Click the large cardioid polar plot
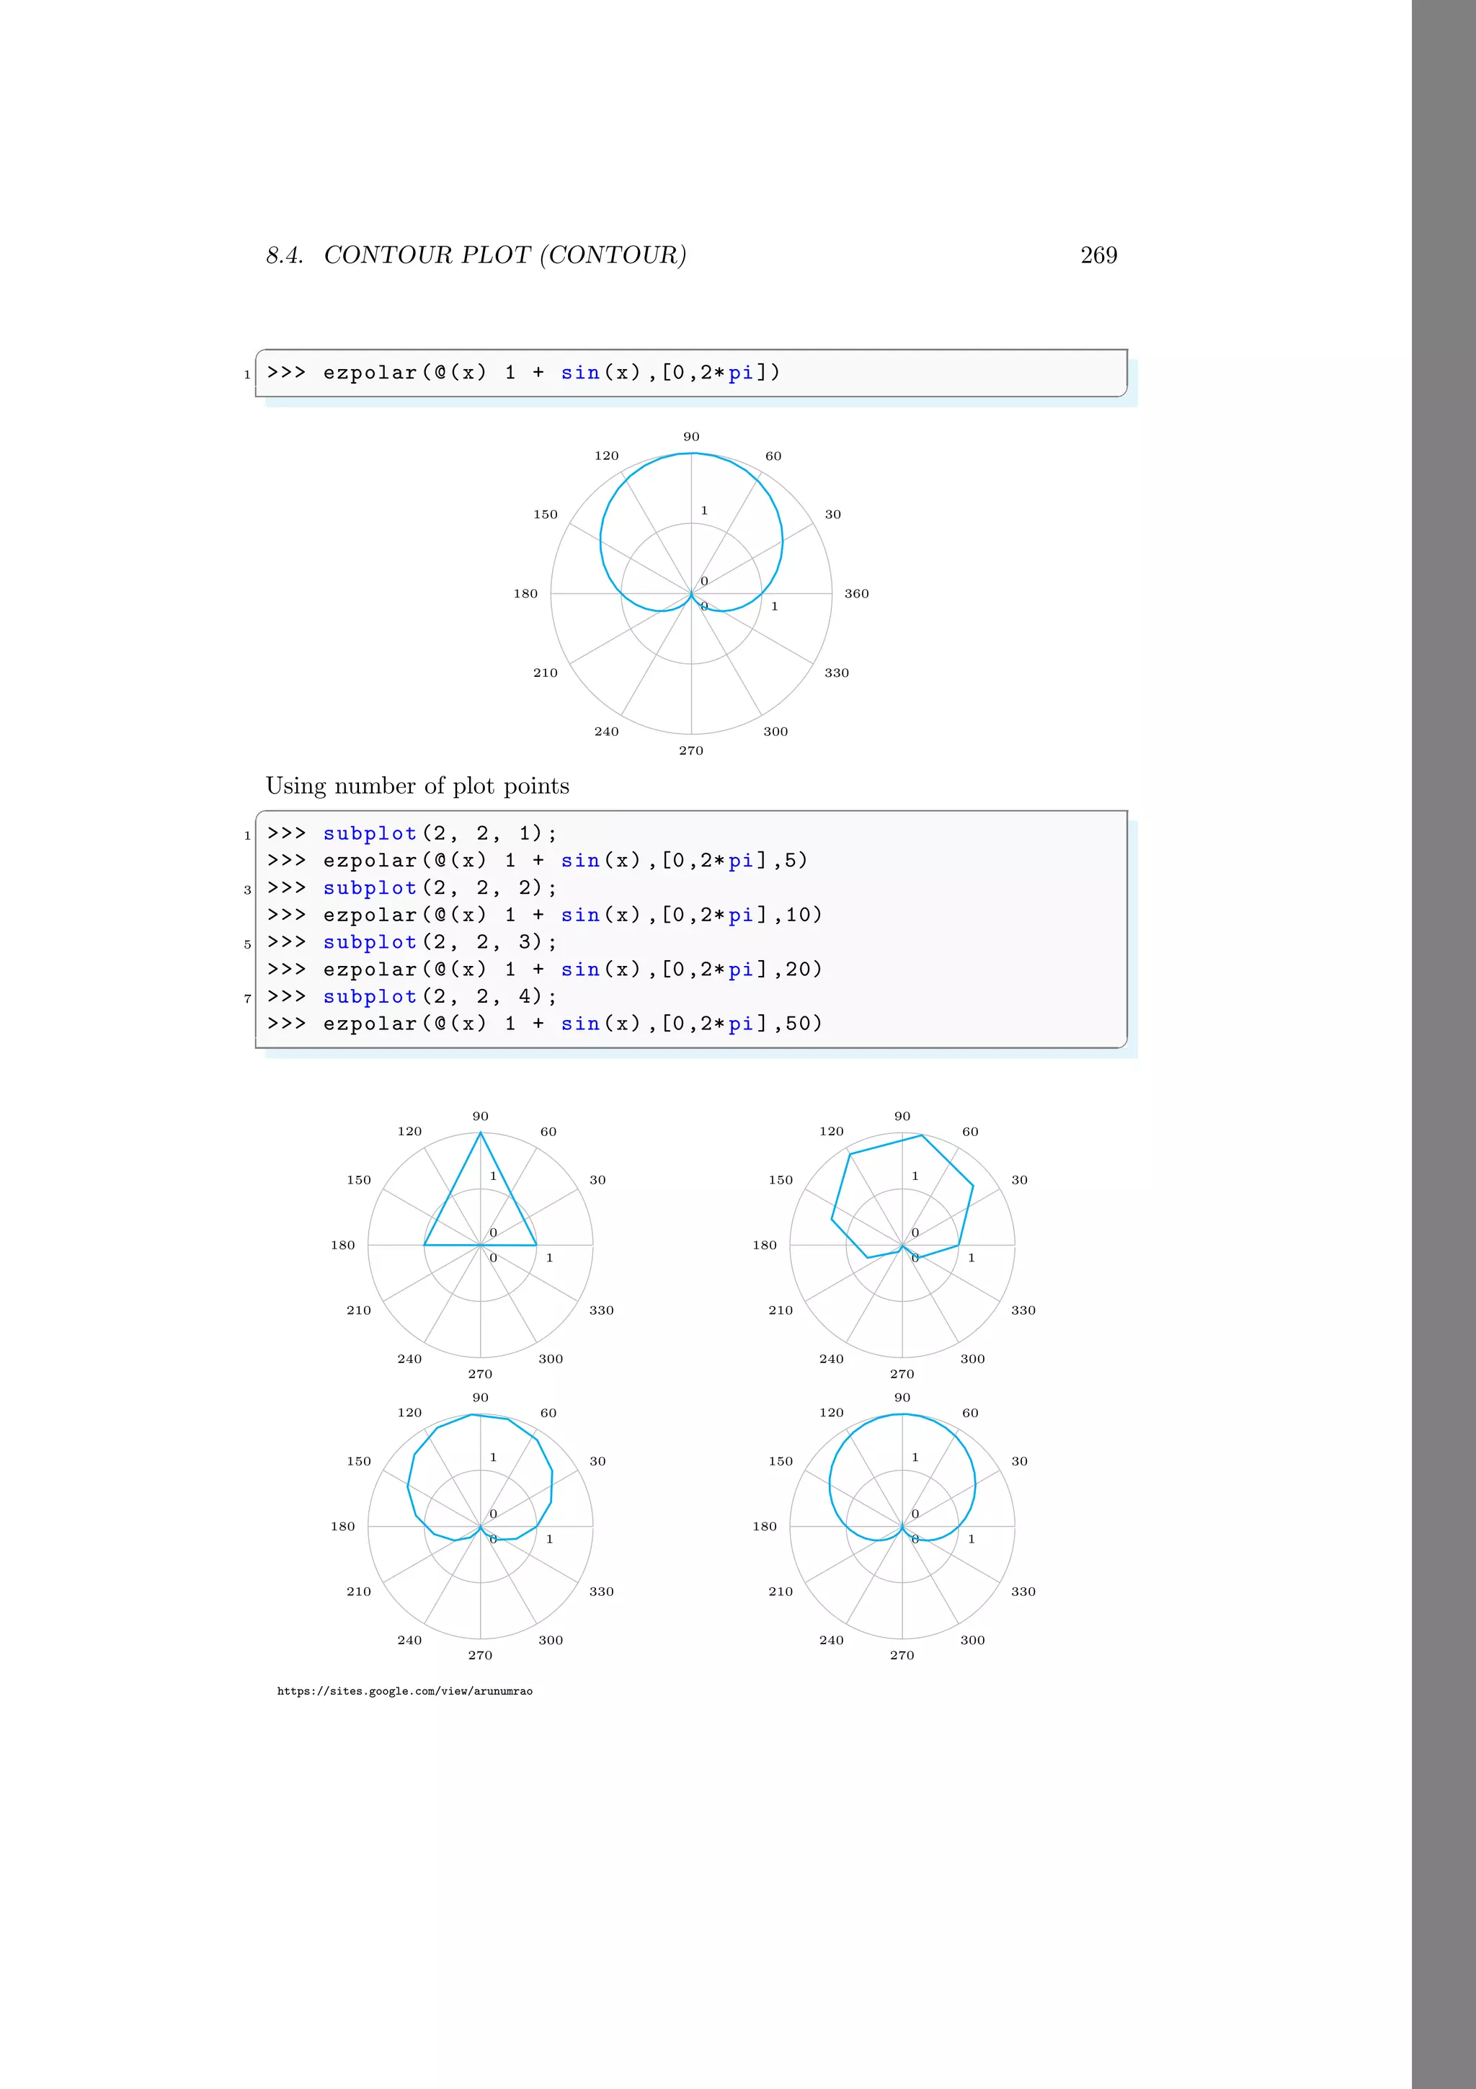 pyautogui.click(x=691, y=593)
